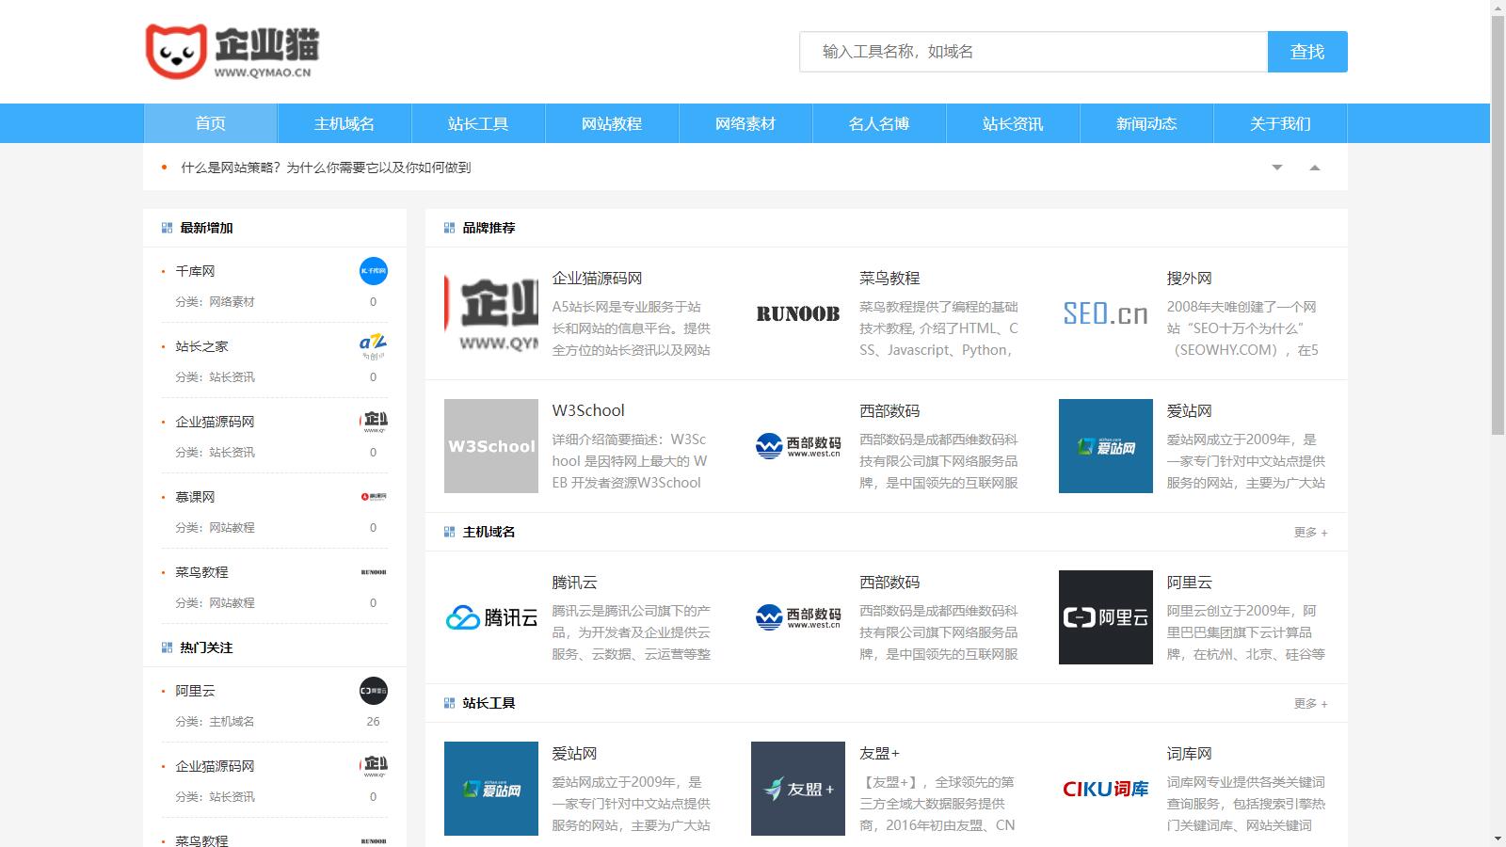1506x847 pixels.
Task: Open the RUNOOB logo in 品牌推荐
Action: [797, 314]
